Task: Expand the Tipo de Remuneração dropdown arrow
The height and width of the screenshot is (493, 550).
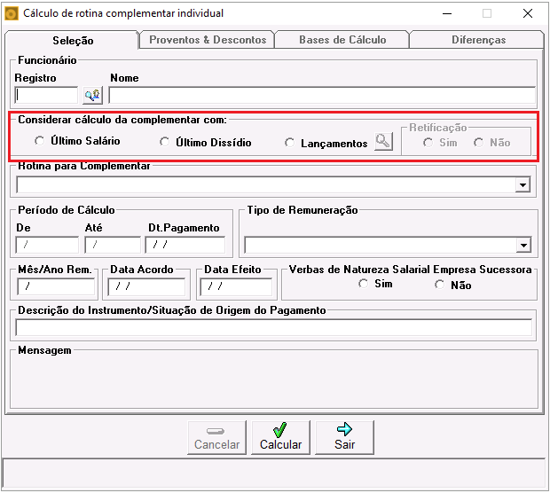Action: 523,245
